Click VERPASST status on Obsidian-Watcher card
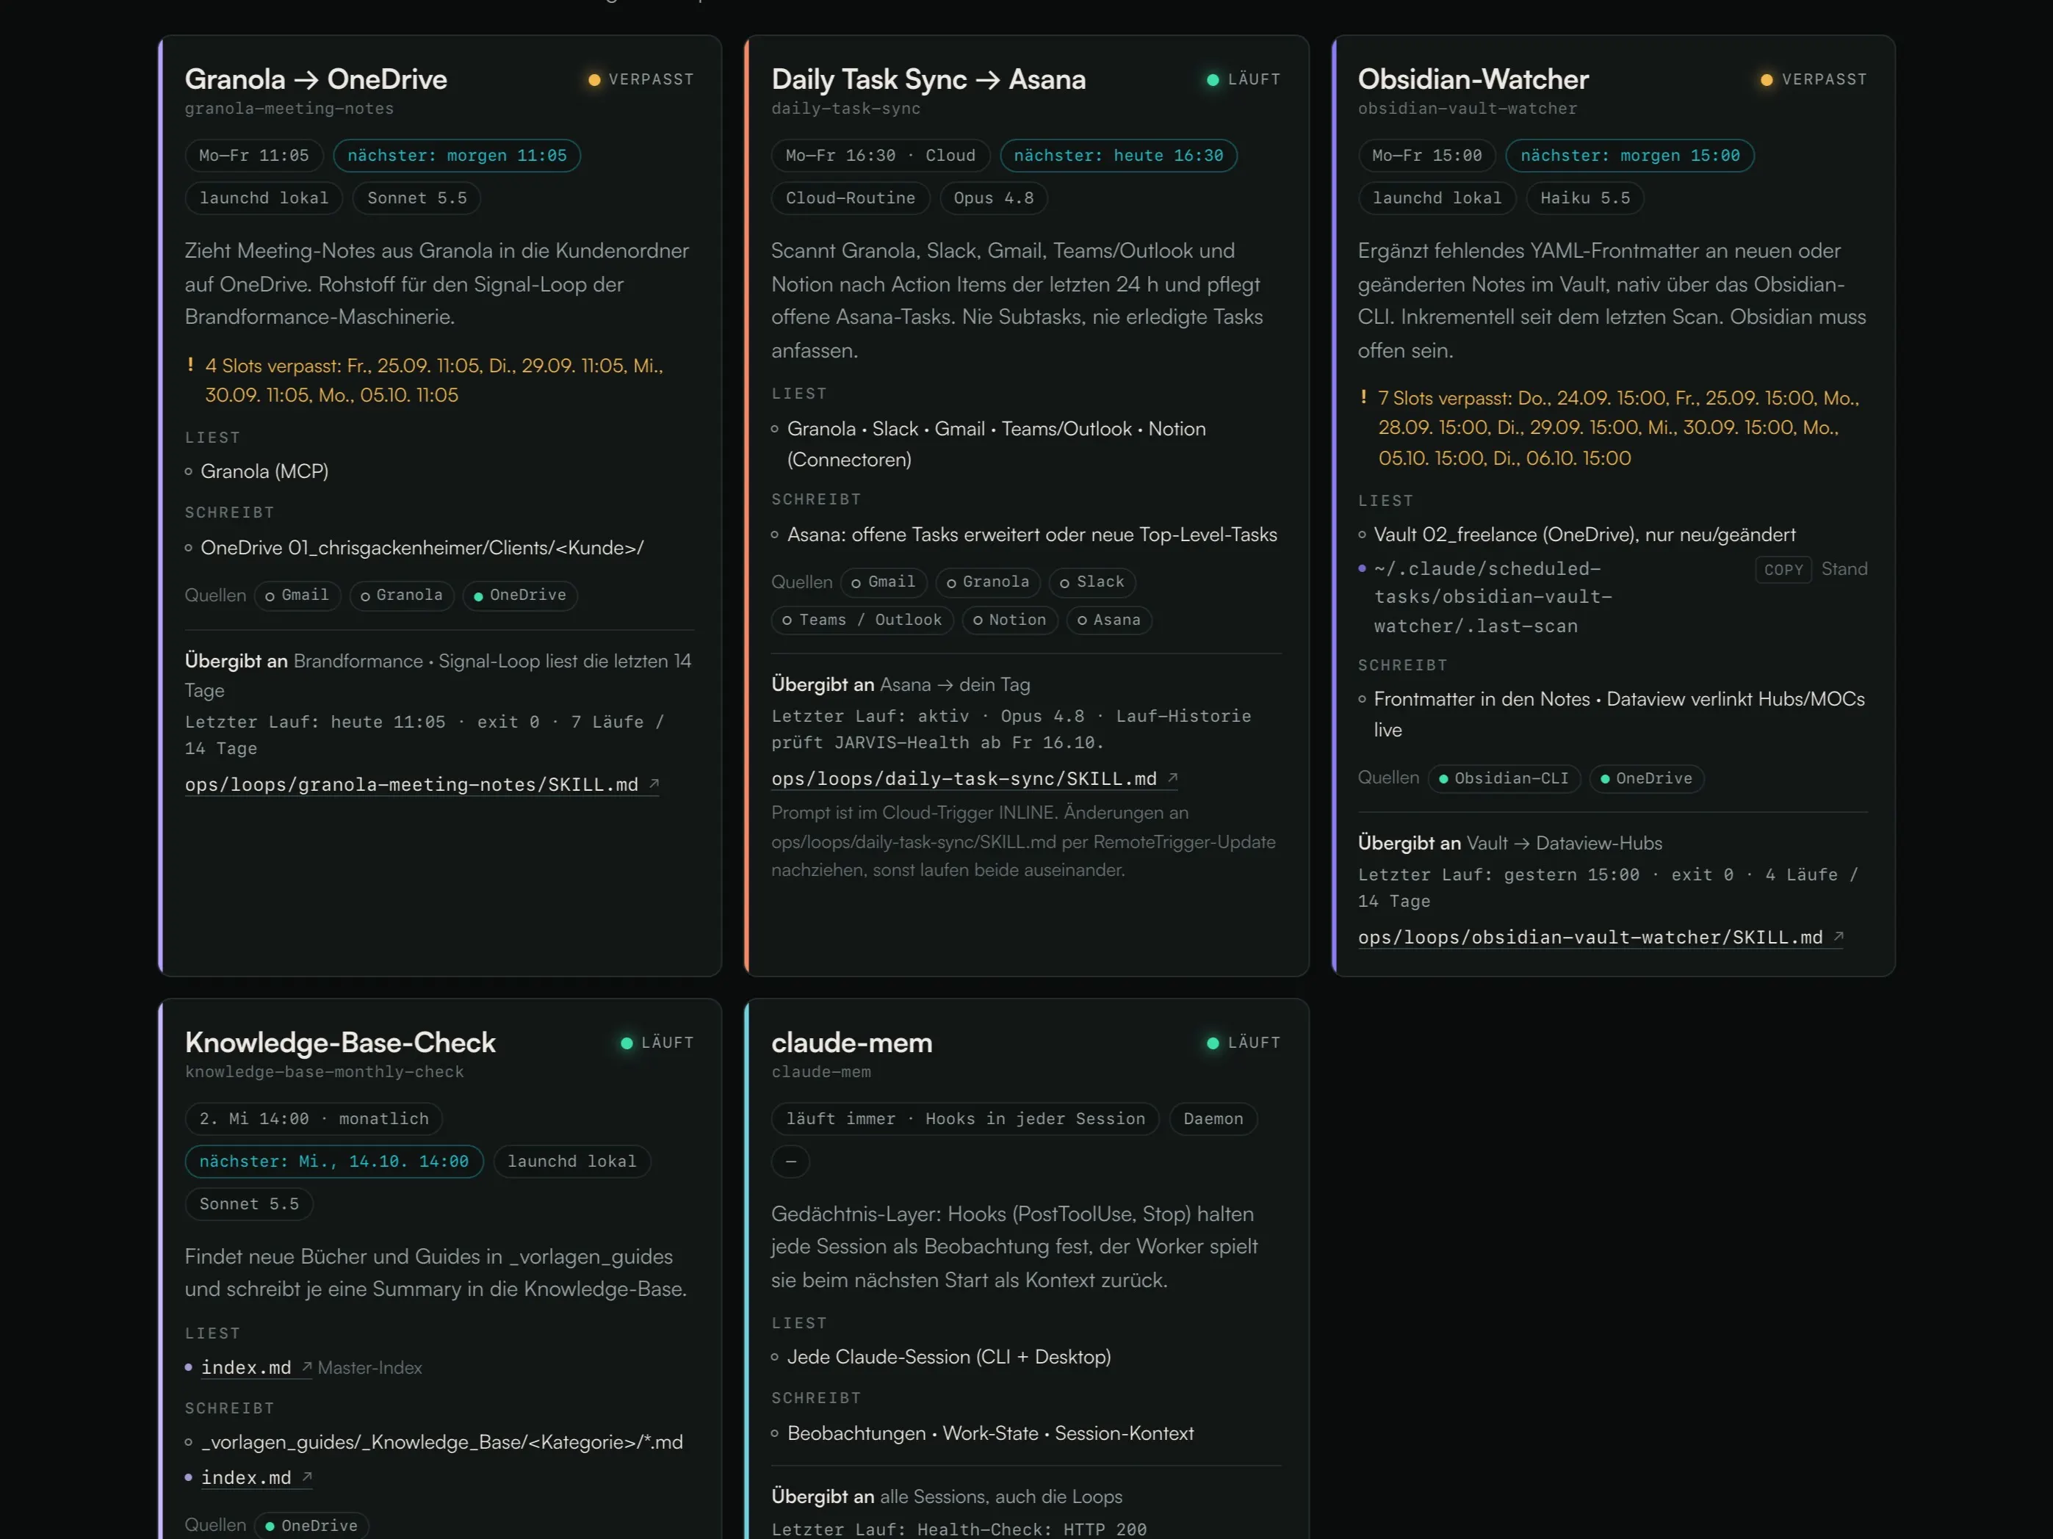 (x=1814, y=80)
